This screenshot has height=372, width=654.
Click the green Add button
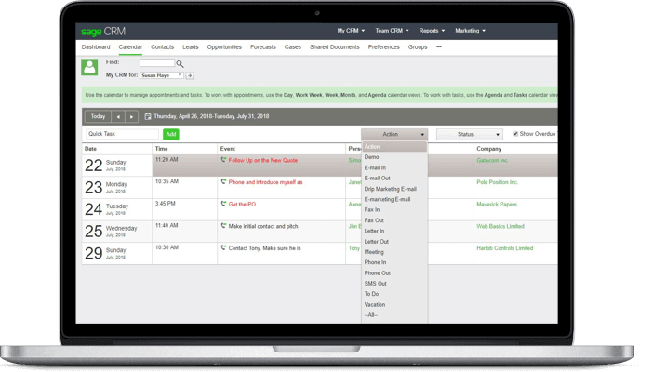170,134
